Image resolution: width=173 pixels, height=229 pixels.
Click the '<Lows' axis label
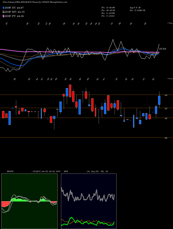click(x=170, y=78)
